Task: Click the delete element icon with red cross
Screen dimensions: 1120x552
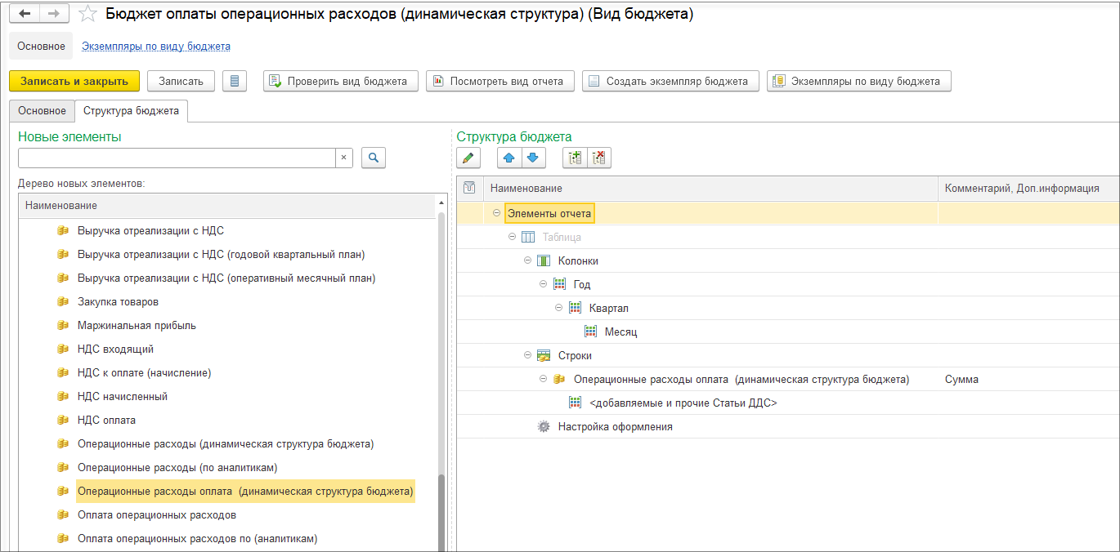Action: coord(599,158)
